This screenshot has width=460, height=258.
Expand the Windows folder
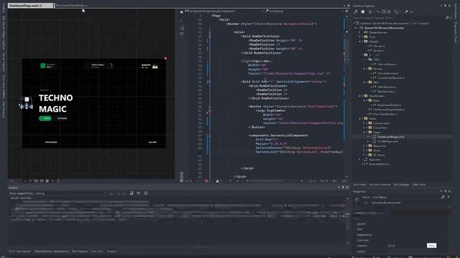pos(364,155)
